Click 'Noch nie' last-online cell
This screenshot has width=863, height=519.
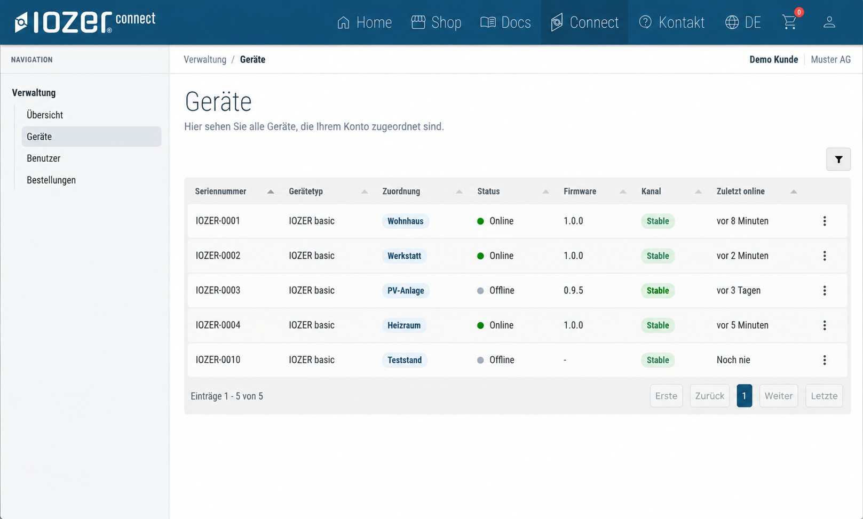coord(733,360)
